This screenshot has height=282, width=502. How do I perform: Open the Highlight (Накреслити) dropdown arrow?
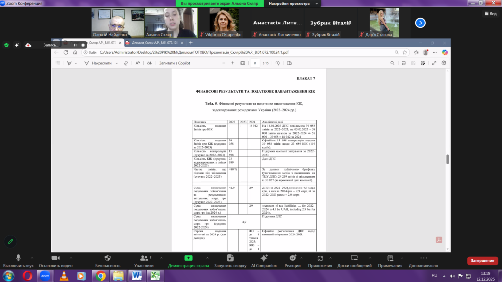(x=116, y=63)
